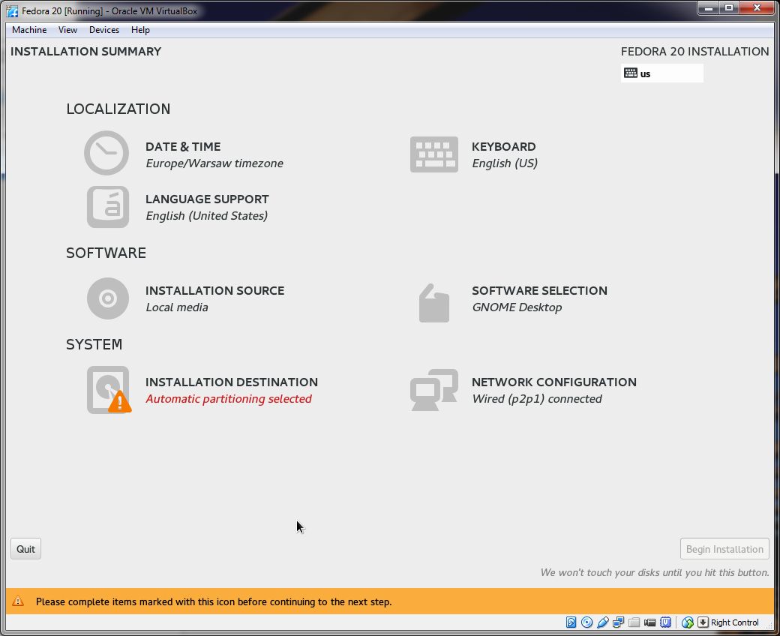
Task: Open the View menu
Action: click(67, 30)
